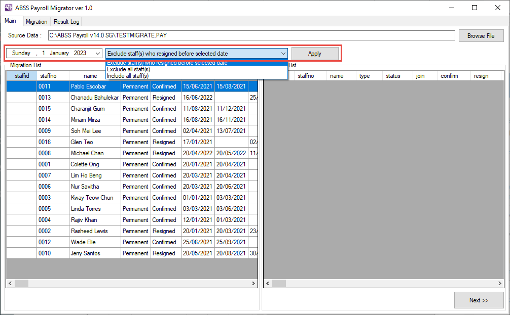Click the name column header in Migration List
Image resolution: width=510 pixels, height=315 pixels.
click(90, 76)
